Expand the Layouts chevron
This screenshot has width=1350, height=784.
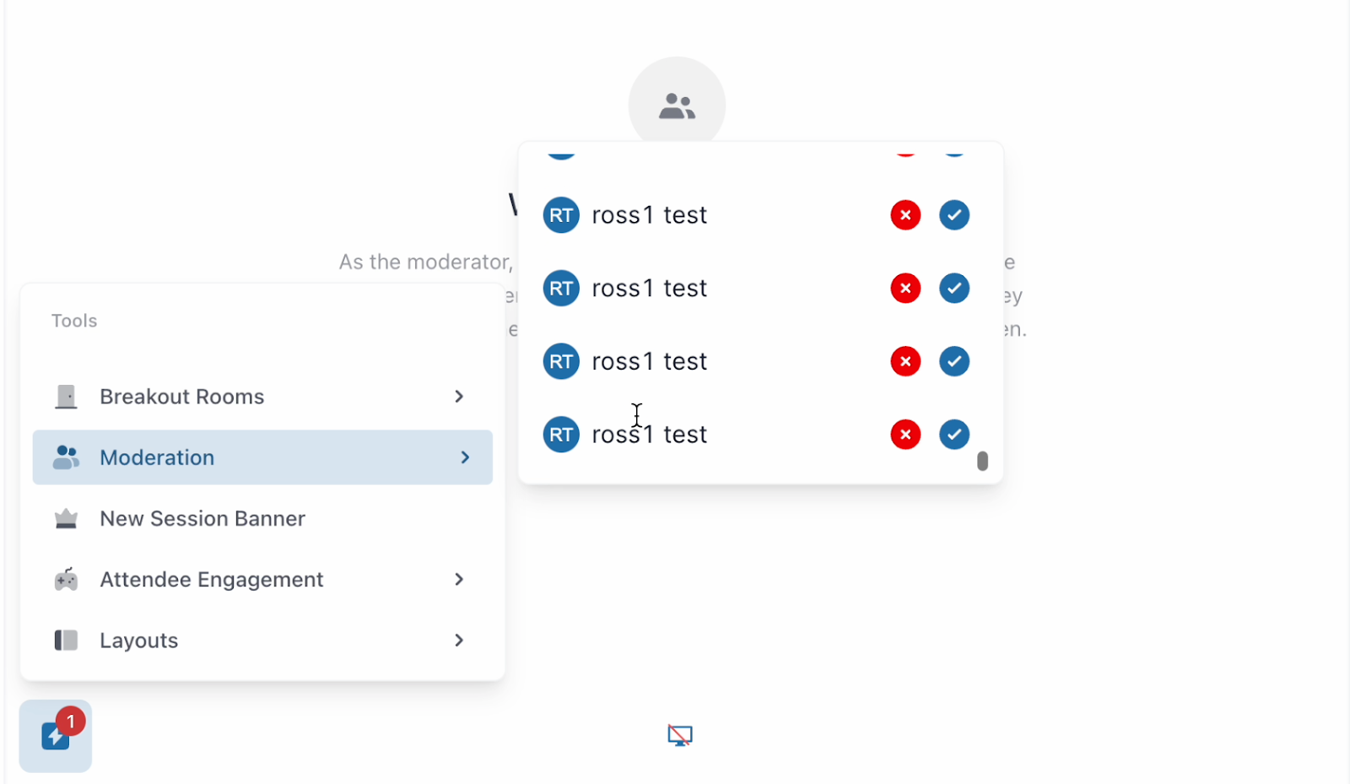[458, 640]
